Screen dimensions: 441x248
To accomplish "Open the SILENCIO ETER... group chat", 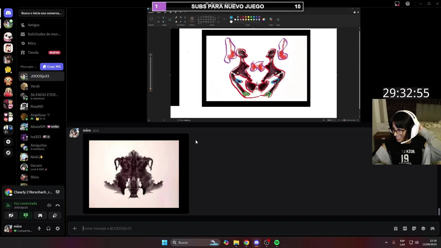I will coord(41,96).
